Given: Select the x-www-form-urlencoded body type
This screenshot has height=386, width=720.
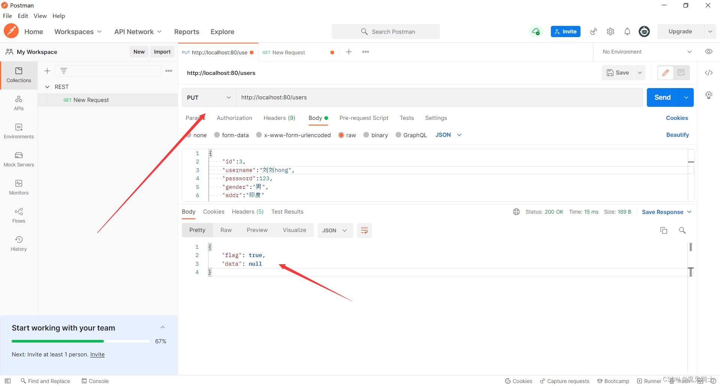Looking at the screenshot, I should point(259,135).
